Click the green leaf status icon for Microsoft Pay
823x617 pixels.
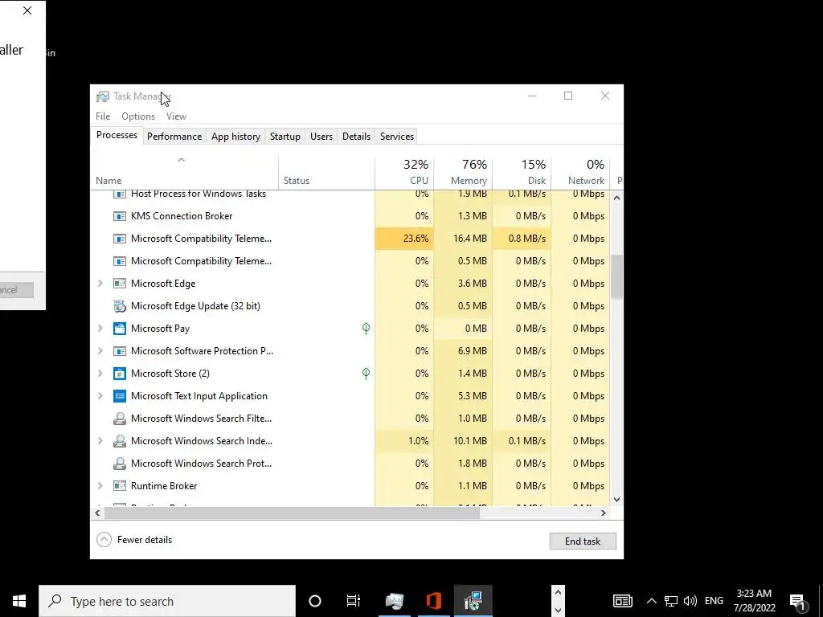click(366, 329)
